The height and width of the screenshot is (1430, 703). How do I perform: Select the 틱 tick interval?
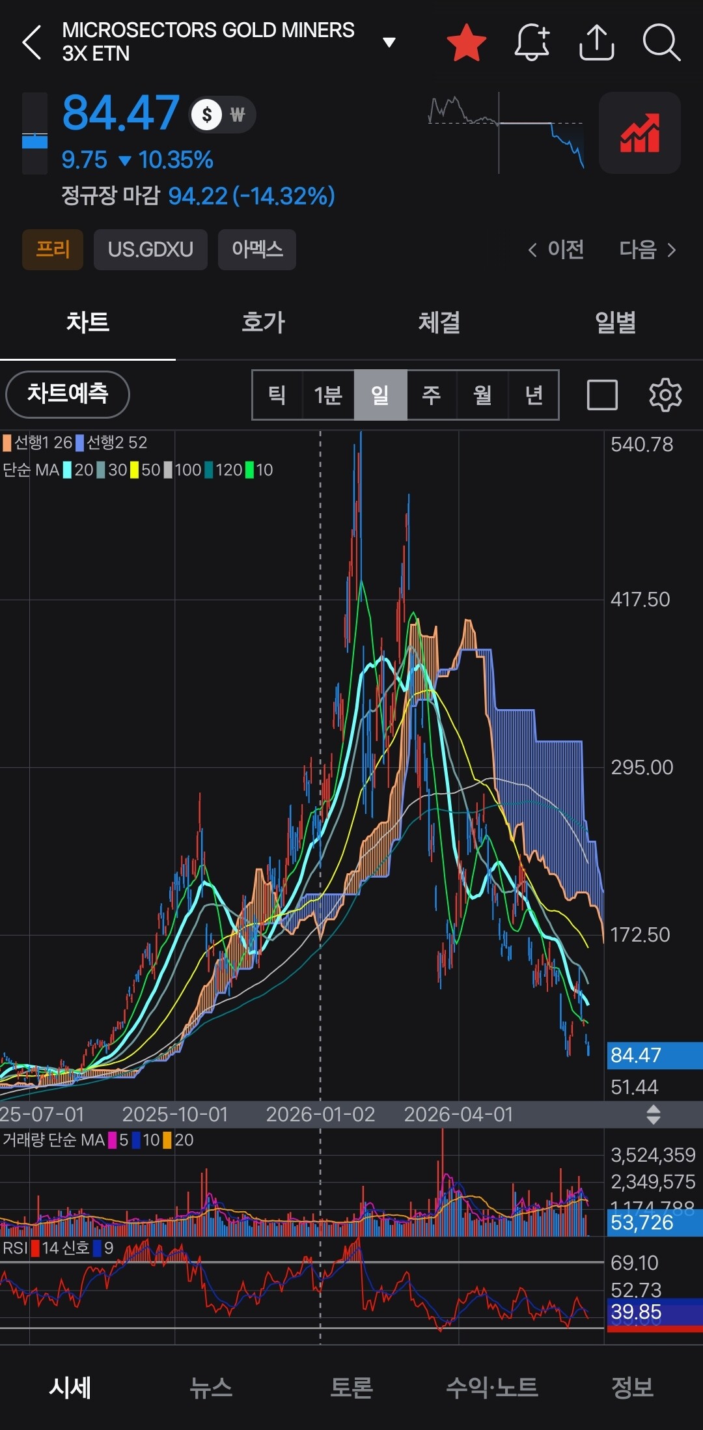pos(277,395)
